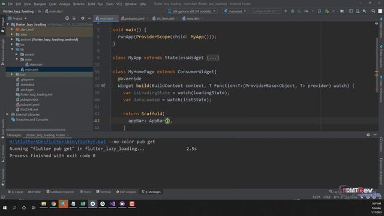Screen dimensions: 384x216
Task: Start debugging with the green bug icon
Action: [292, 11]
